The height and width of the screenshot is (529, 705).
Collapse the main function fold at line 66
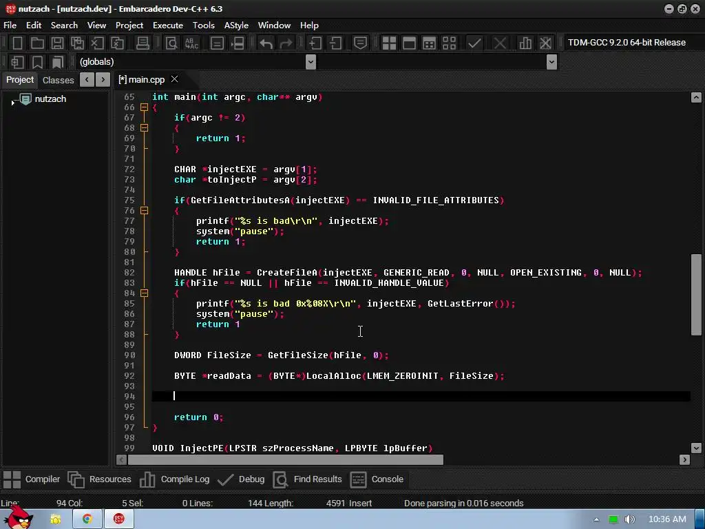(144, 107)
